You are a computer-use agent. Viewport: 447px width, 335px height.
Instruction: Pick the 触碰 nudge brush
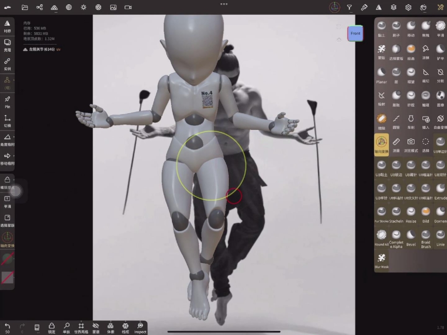tap(426, 99)
